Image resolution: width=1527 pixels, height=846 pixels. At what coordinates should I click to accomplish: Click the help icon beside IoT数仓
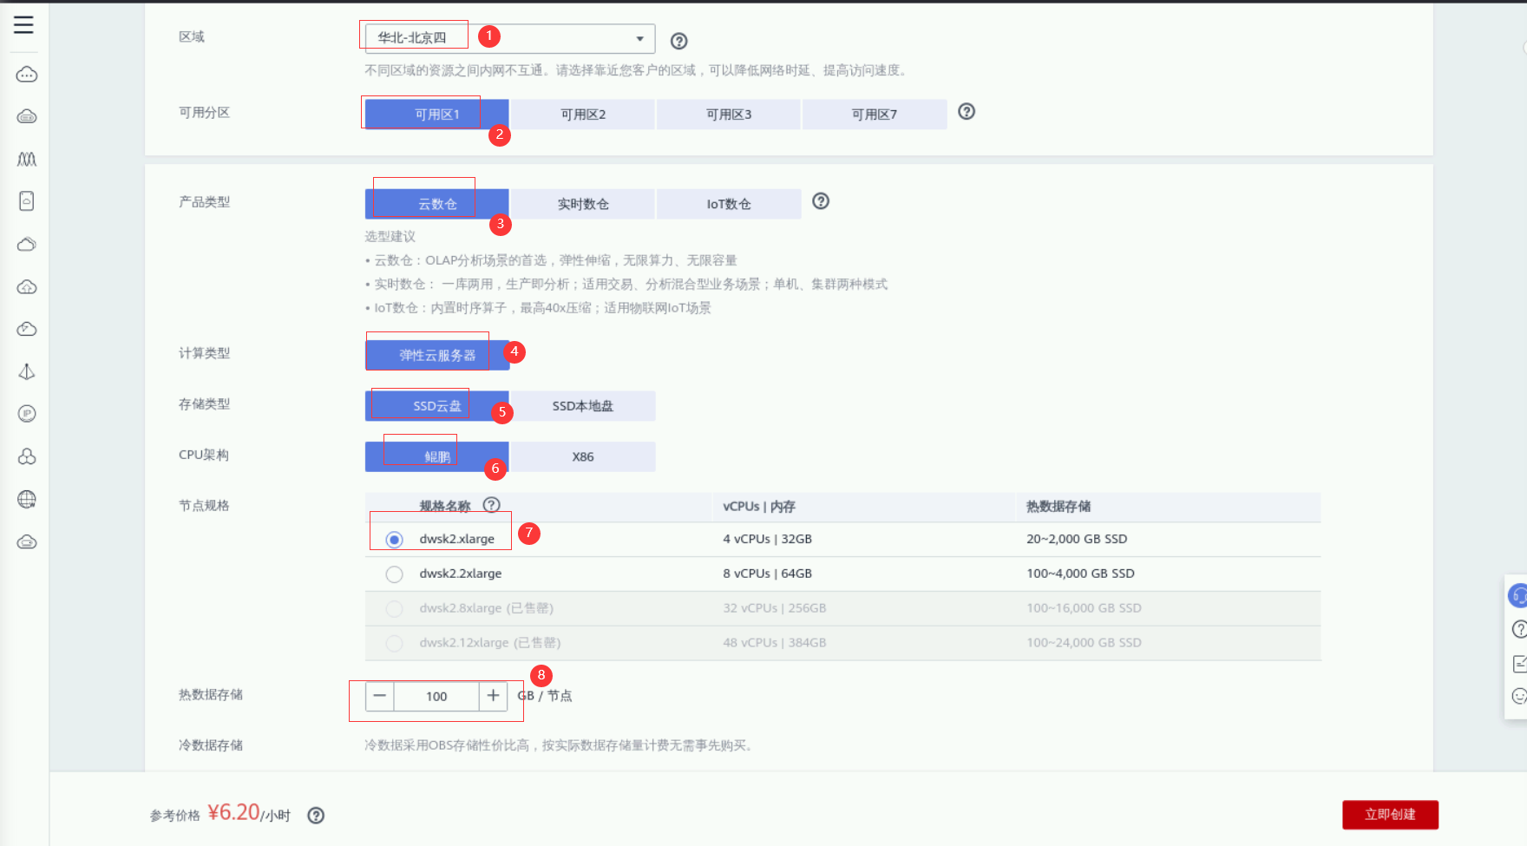click(821, 201)
